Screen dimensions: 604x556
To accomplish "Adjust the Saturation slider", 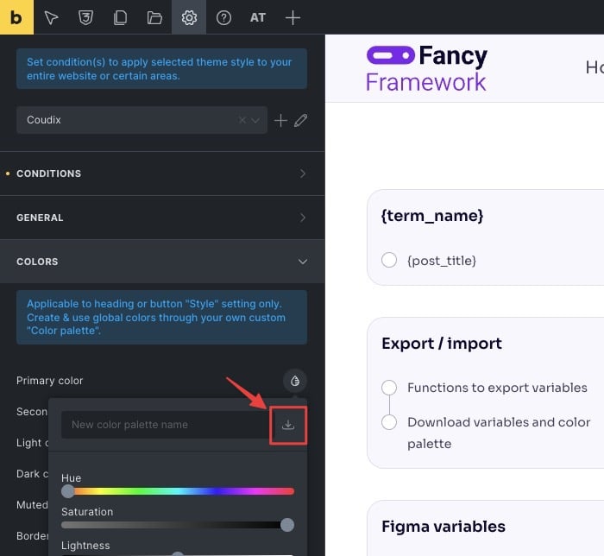I will coord(178,525).
